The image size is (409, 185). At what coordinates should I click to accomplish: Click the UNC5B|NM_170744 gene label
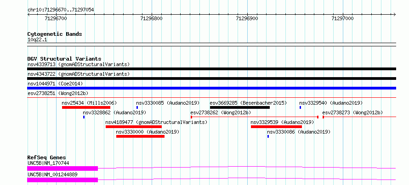[48, 163]
